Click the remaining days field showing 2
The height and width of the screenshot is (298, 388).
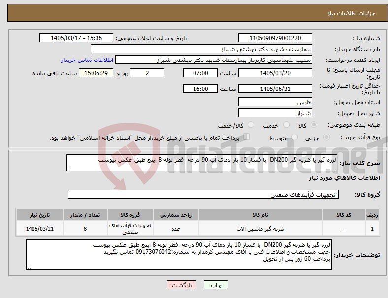click(147, 73)
